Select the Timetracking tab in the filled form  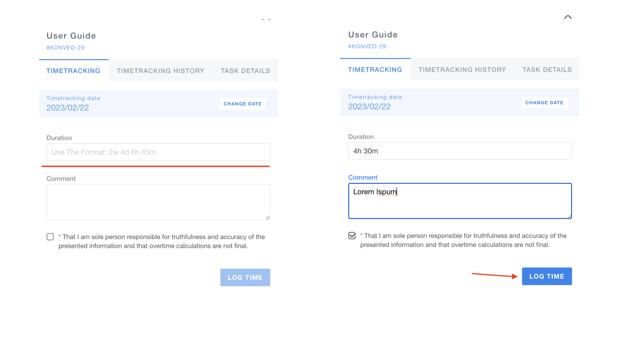(x=375, y=70)
